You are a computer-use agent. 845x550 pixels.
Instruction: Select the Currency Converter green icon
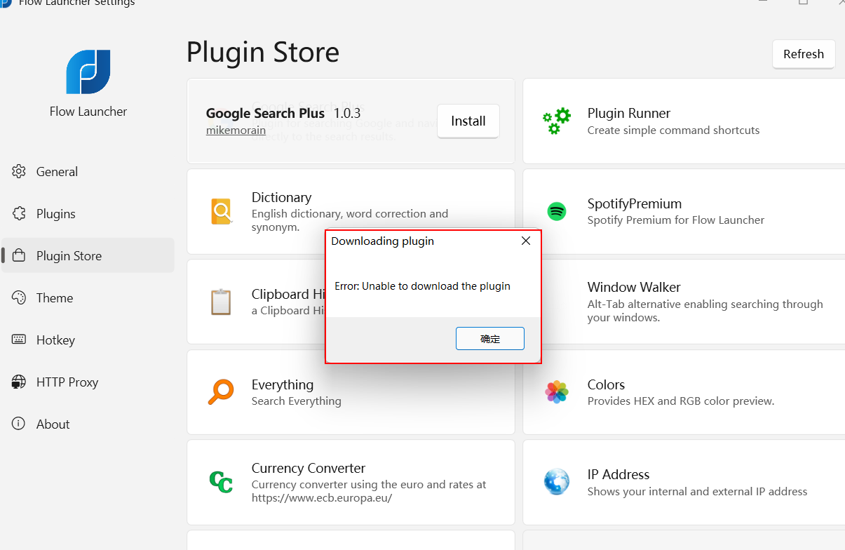(221, 482)
